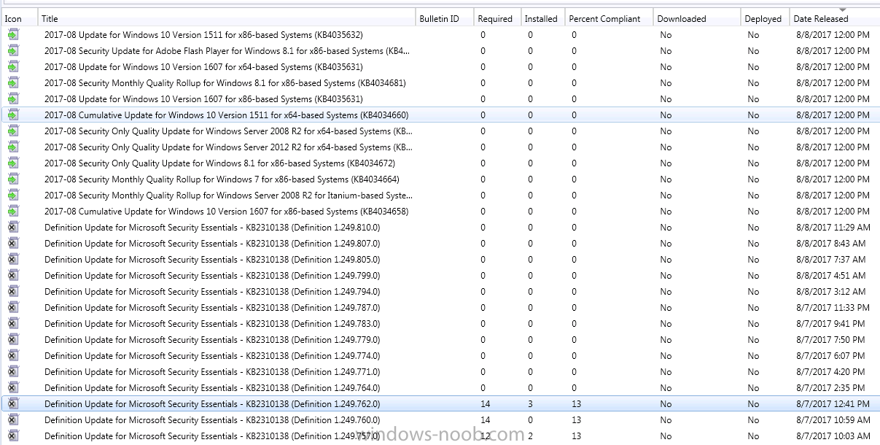Viewport: 880px width, 445px height.
Task: Click icon for Security Only Update Server 2012 R2
Action: 13,147
